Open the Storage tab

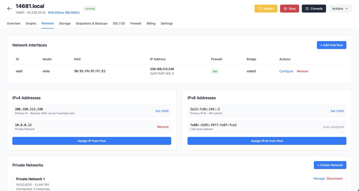[65, 23]
